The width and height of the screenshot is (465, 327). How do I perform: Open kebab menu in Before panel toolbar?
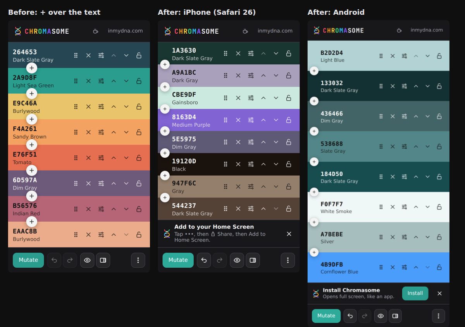(x=138, y=260)
